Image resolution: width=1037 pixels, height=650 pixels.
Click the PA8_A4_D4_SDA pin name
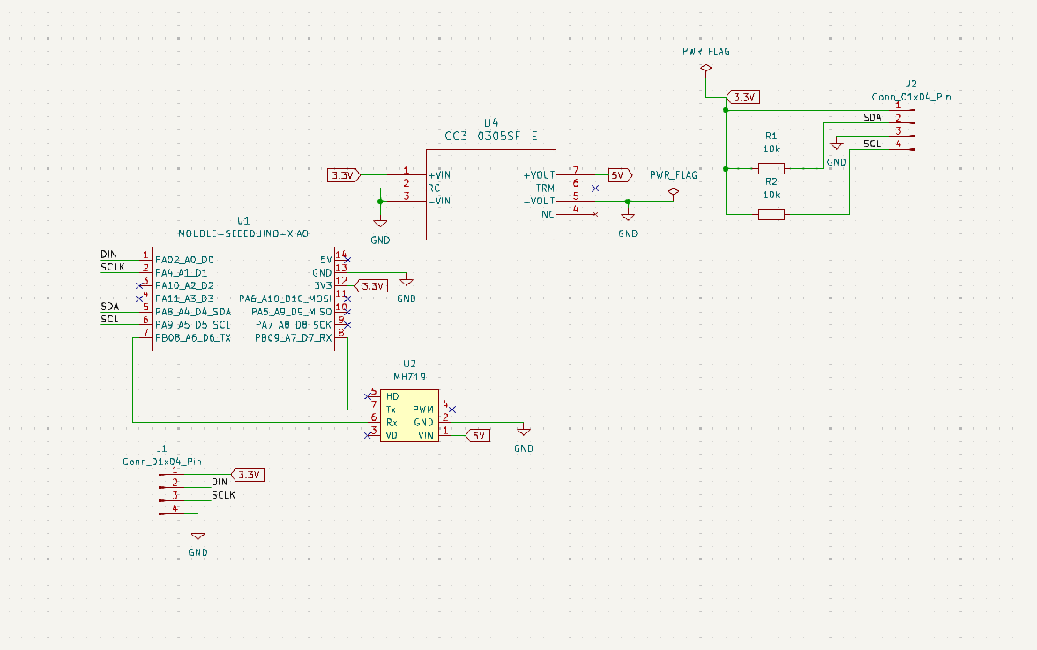[x=193, y=312]
